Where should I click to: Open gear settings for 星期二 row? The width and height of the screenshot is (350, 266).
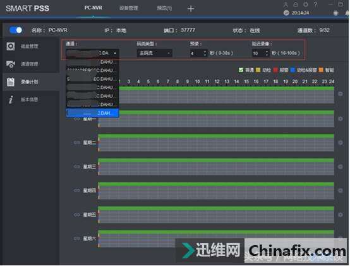(x=341, y=143)
